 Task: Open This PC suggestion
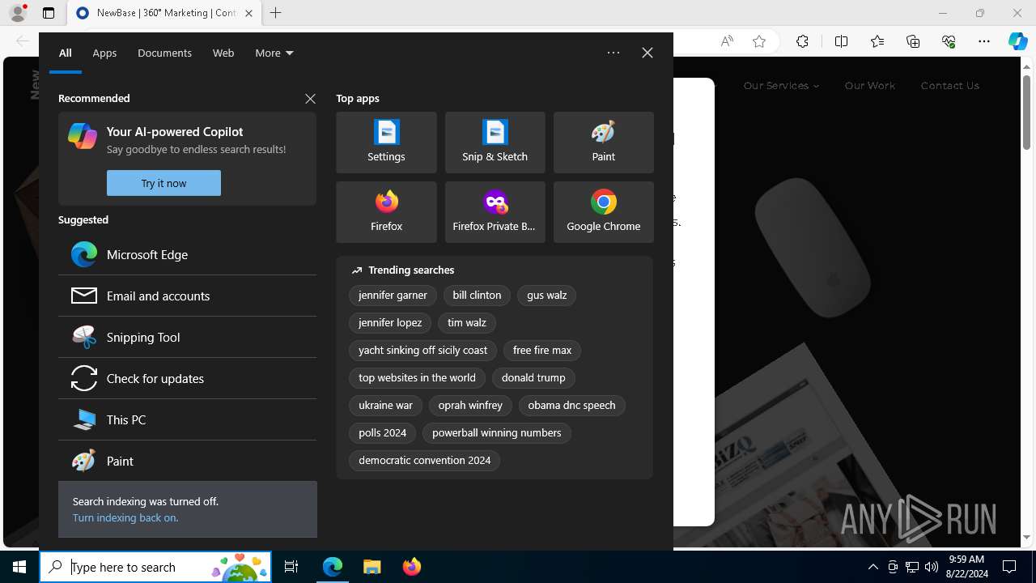[187, 419]
